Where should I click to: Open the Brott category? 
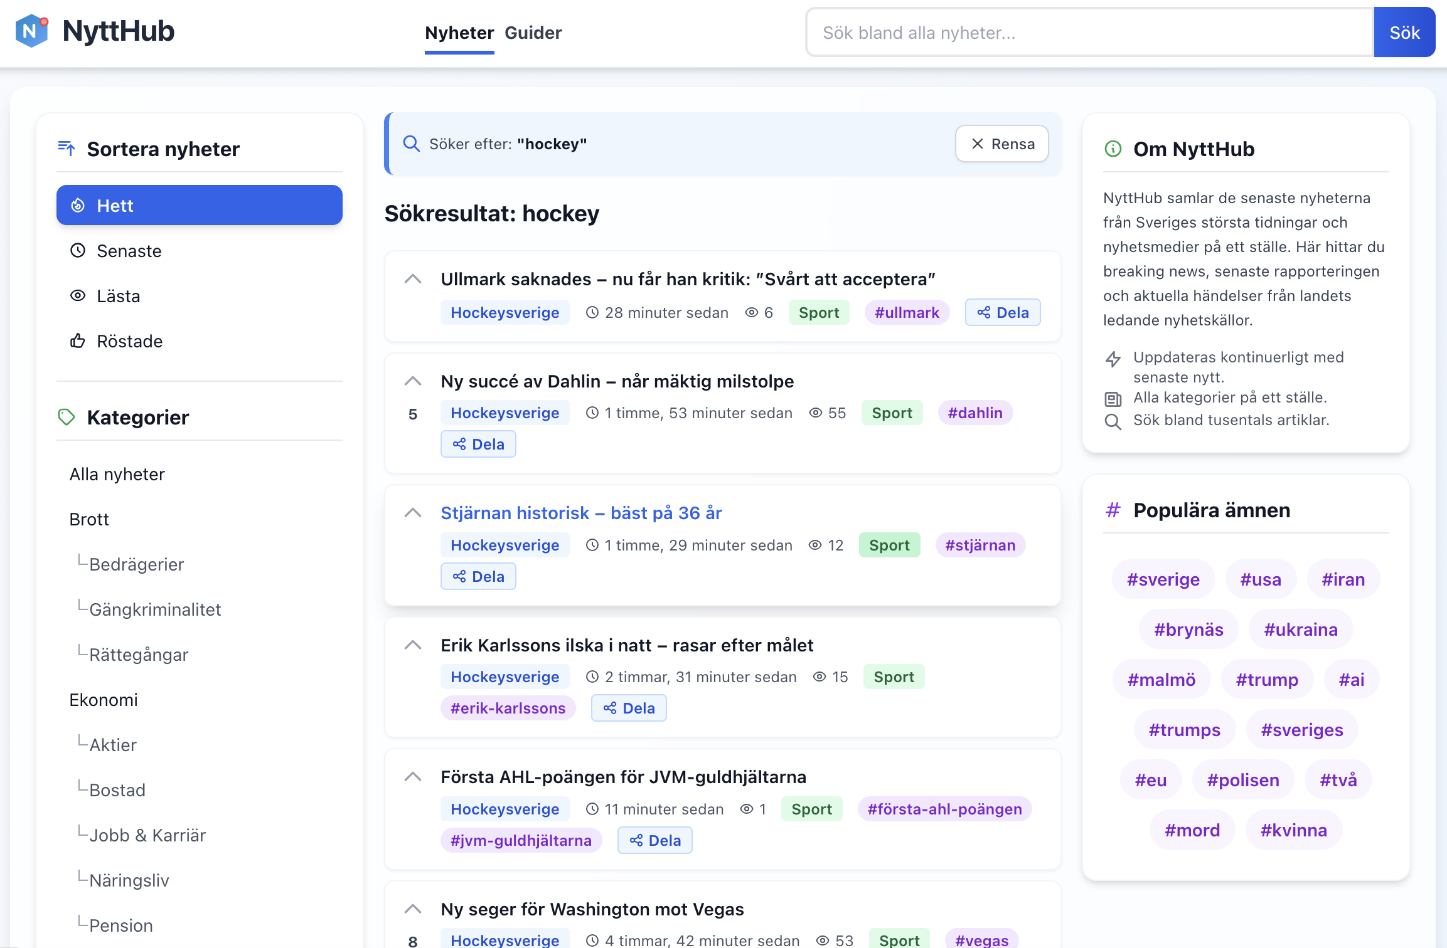click(x=89, y=519)
